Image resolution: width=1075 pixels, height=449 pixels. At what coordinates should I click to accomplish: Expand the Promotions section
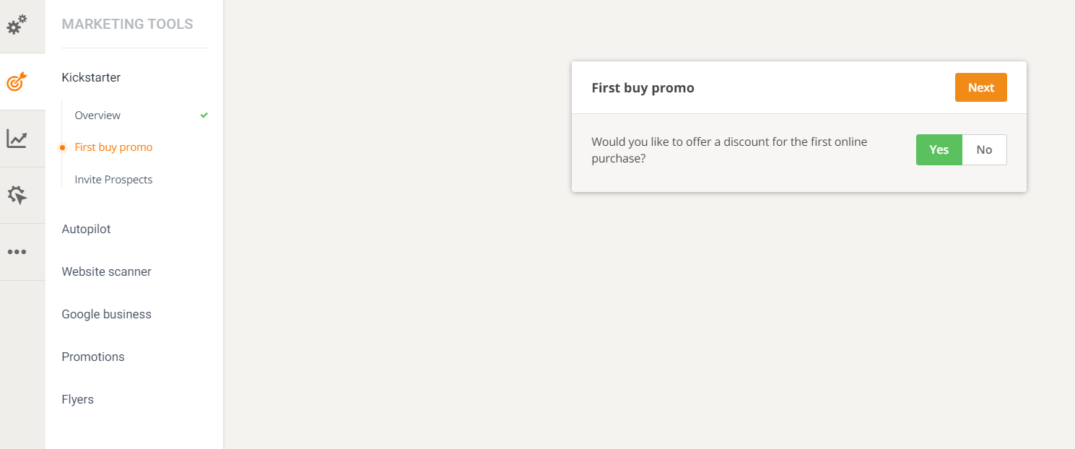click(x=93, y=357)
